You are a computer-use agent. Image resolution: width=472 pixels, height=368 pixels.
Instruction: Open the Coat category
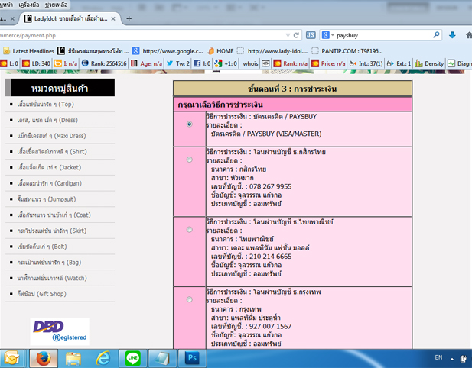54,215
